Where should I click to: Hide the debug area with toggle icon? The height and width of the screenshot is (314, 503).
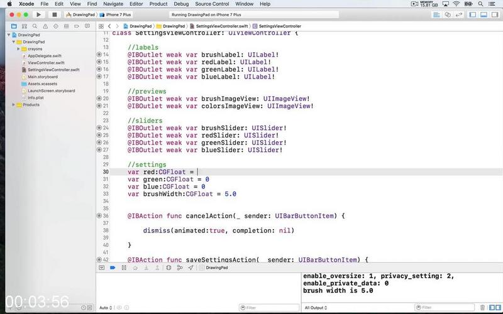point(102,268)
